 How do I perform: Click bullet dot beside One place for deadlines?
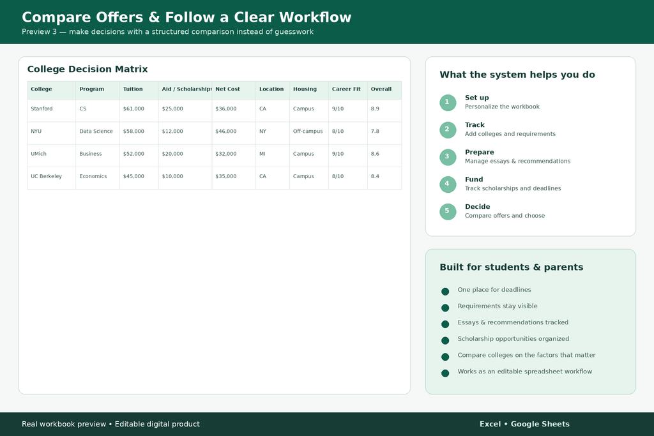[x=445, y=291]
